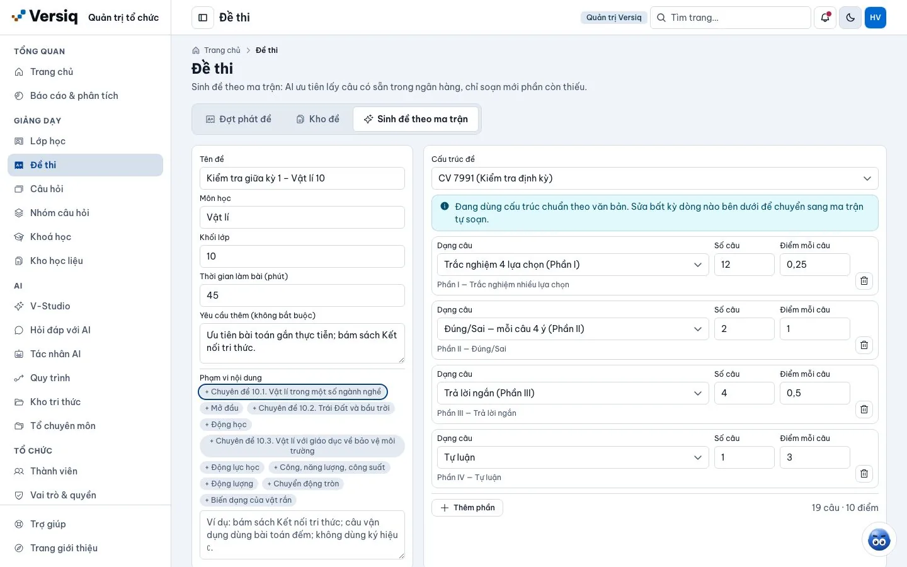
Task: Open the Cấu trúc đề dropdown
Action: pyautogui.click(x=655, y=178)
